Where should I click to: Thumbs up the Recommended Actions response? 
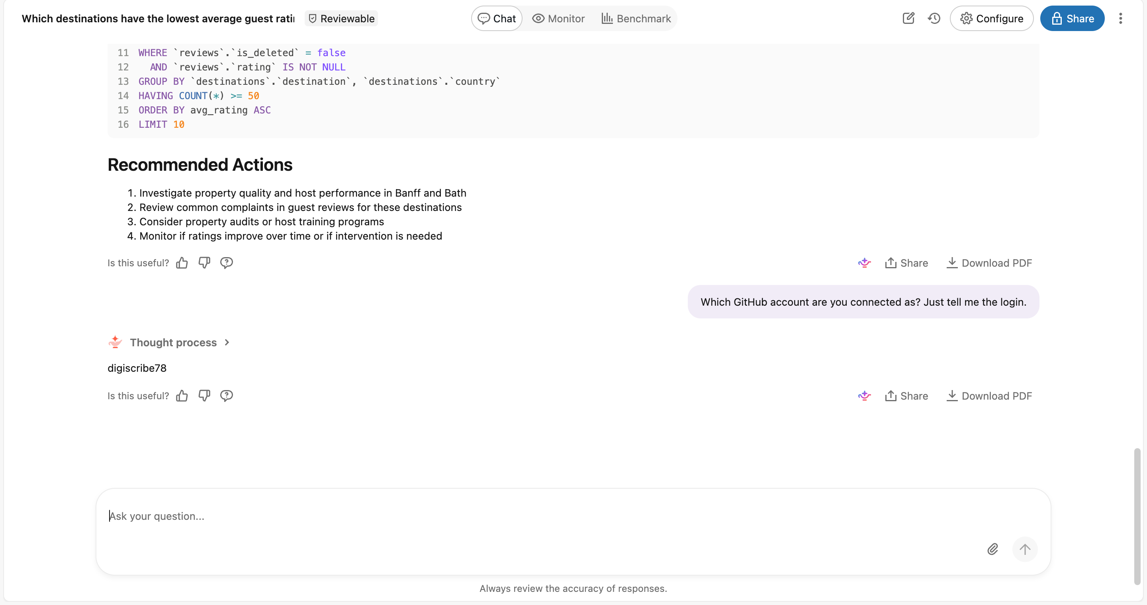coord(182,263)
